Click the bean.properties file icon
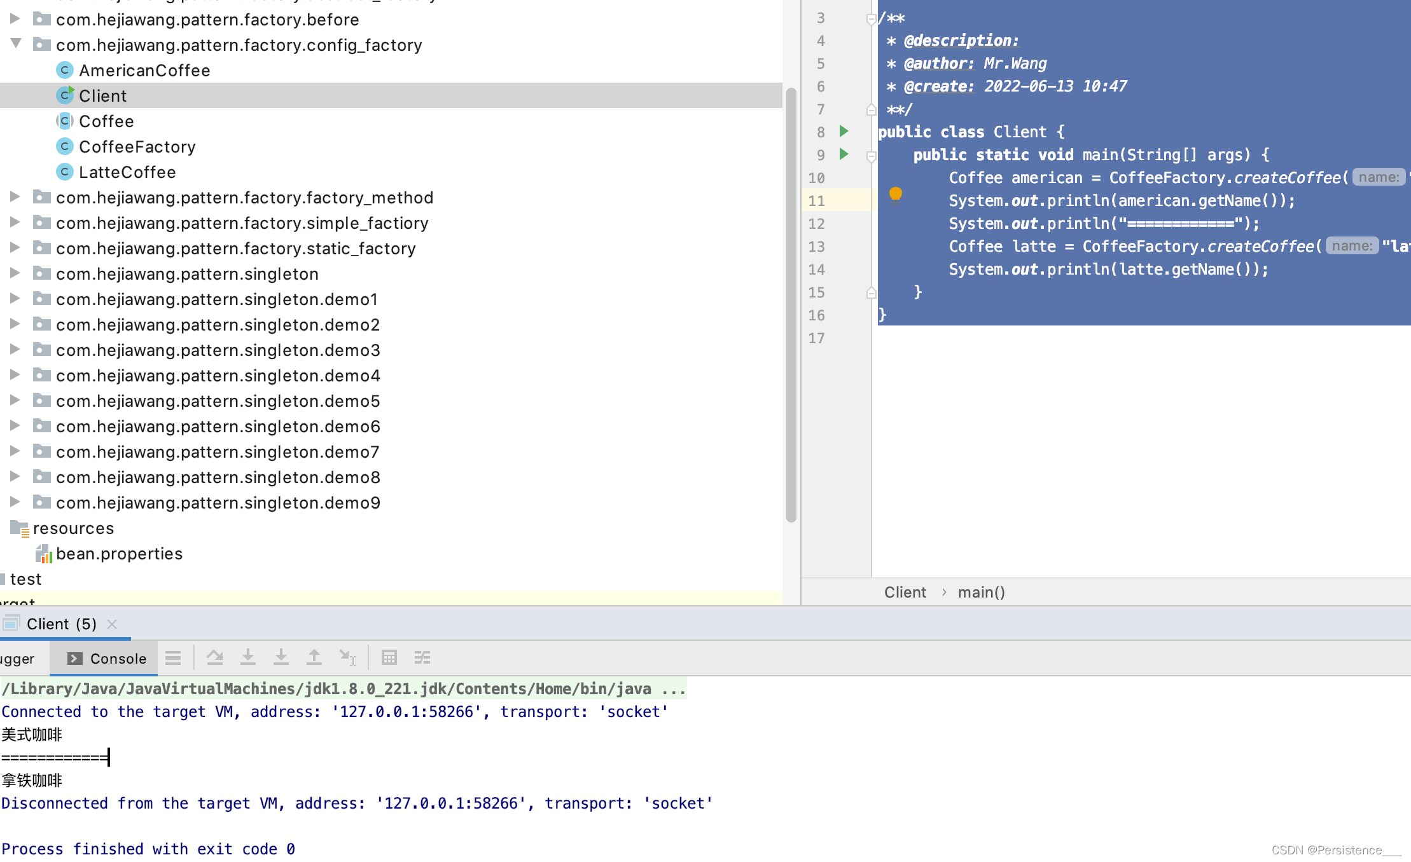The height and width of the screenshot is (862, 1411). (x=43, y=554)
